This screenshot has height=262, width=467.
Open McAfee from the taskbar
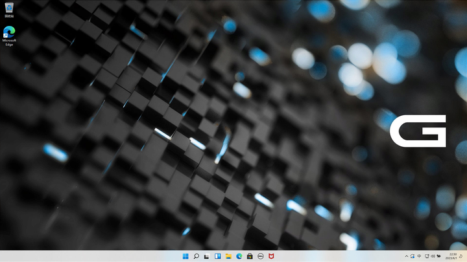click(270, 256)
